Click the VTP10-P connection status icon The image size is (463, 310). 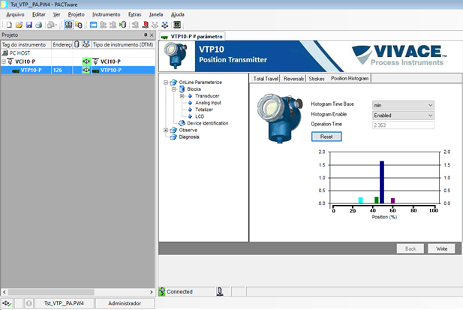click(86, 71)
